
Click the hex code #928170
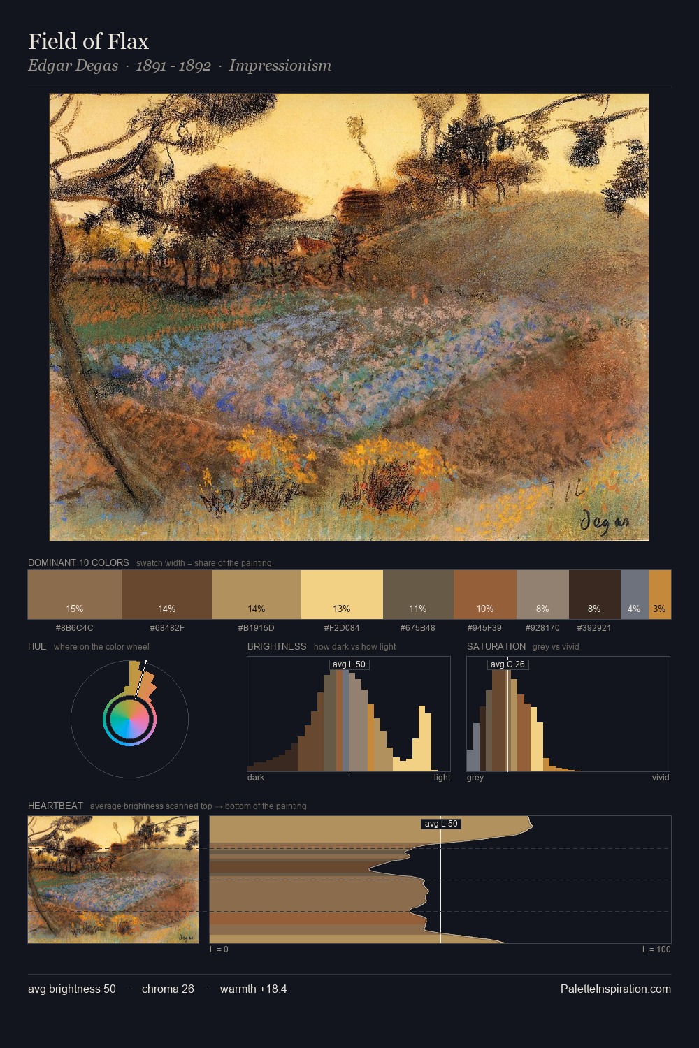coord(542,627)
